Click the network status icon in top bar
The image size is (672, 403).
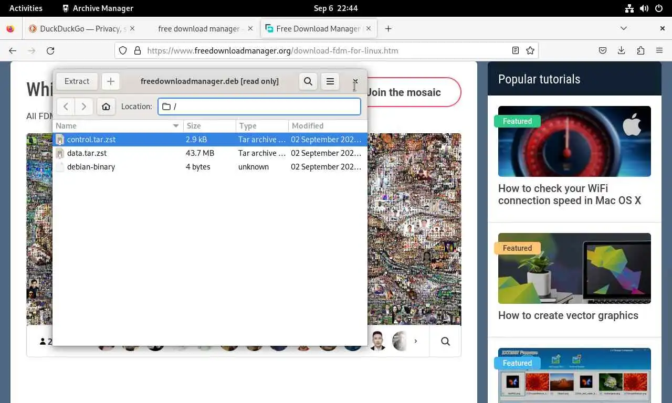pyautogui.click(x=629, y=8)
